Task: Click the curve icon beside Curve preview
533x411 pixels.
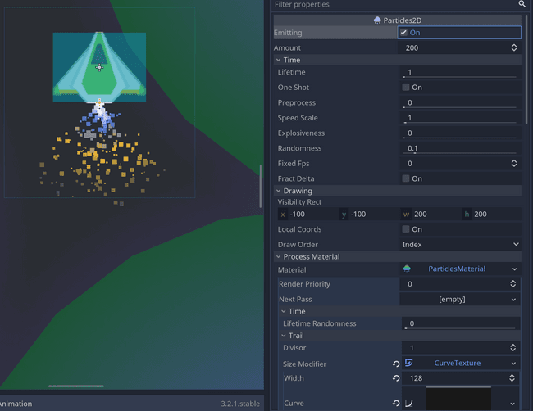Action: 409,403
